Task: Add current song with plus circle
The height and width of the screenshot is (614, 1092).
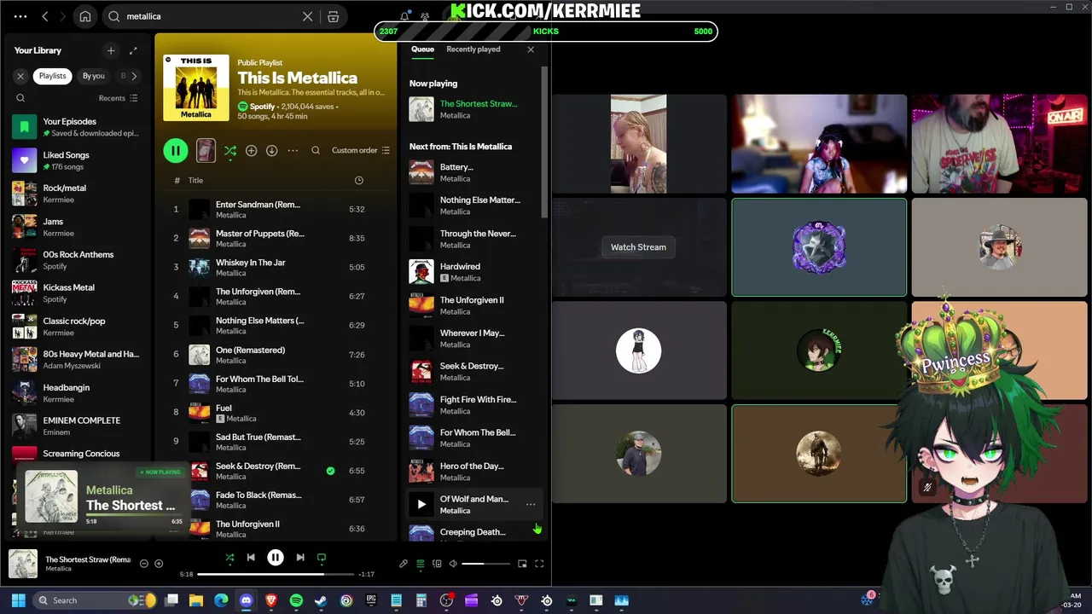Action: pos(159,564)
